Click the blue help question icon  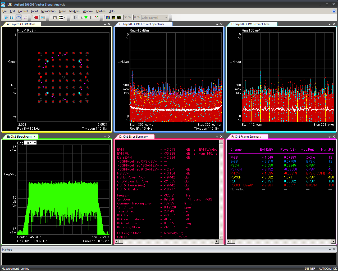pyautogui.click(x=334, y=11)
